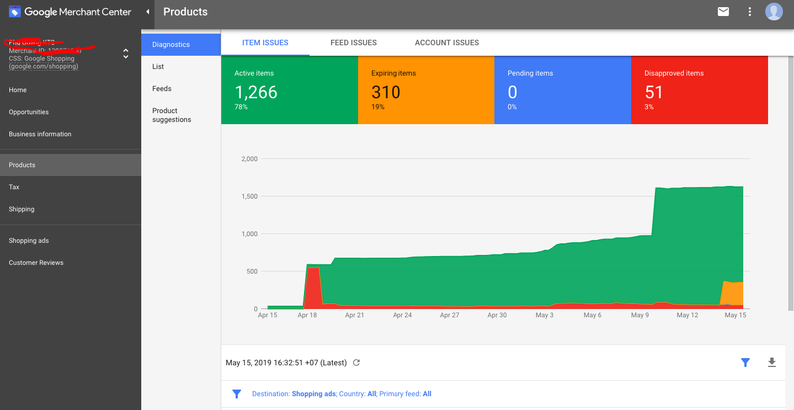Open Product suggestions page
The width and height of the screenshot is (794, 410).
pyautogui.click(x=172, y=115)
